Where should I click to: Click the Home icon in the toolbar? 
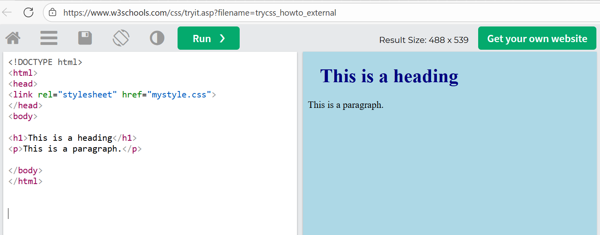(x=13, y=38)
